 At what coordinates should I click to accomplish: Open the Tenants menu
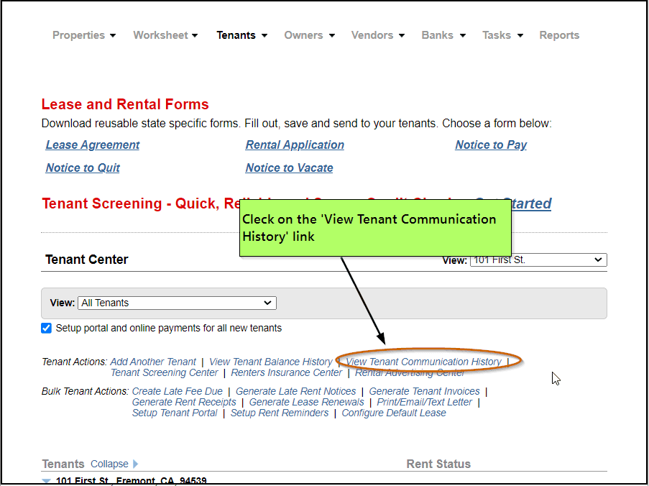[241, 35]
